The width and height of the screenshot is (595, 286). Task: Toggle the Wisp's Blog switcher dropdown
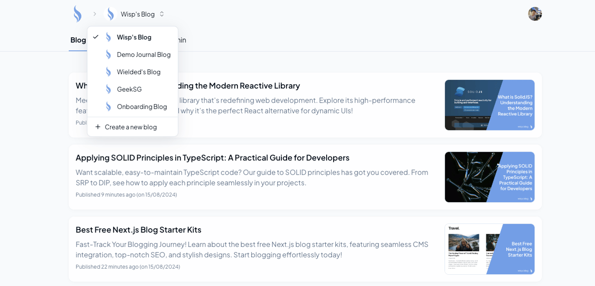pos(162,14)
